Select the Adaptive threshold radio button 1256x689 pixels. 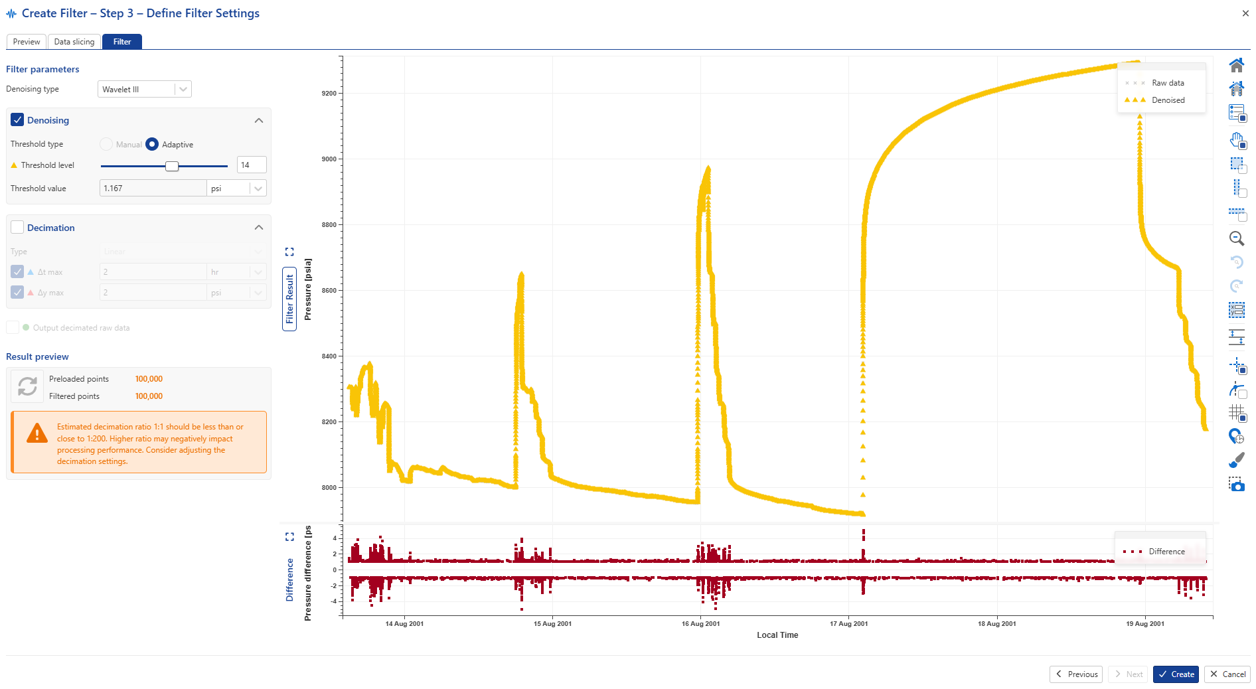[x=152, y=144]
